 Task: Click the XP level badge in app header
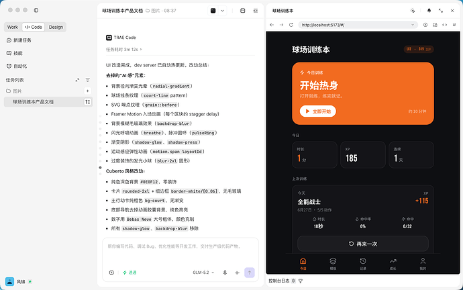419,49
